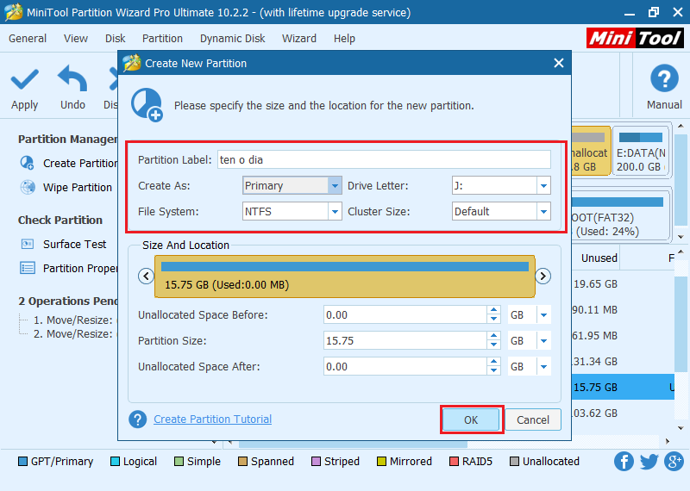The width and height of the screenshot is (690, 491).
Task: Click the RAID5 legend color box
Action: [x=454, y=462]
